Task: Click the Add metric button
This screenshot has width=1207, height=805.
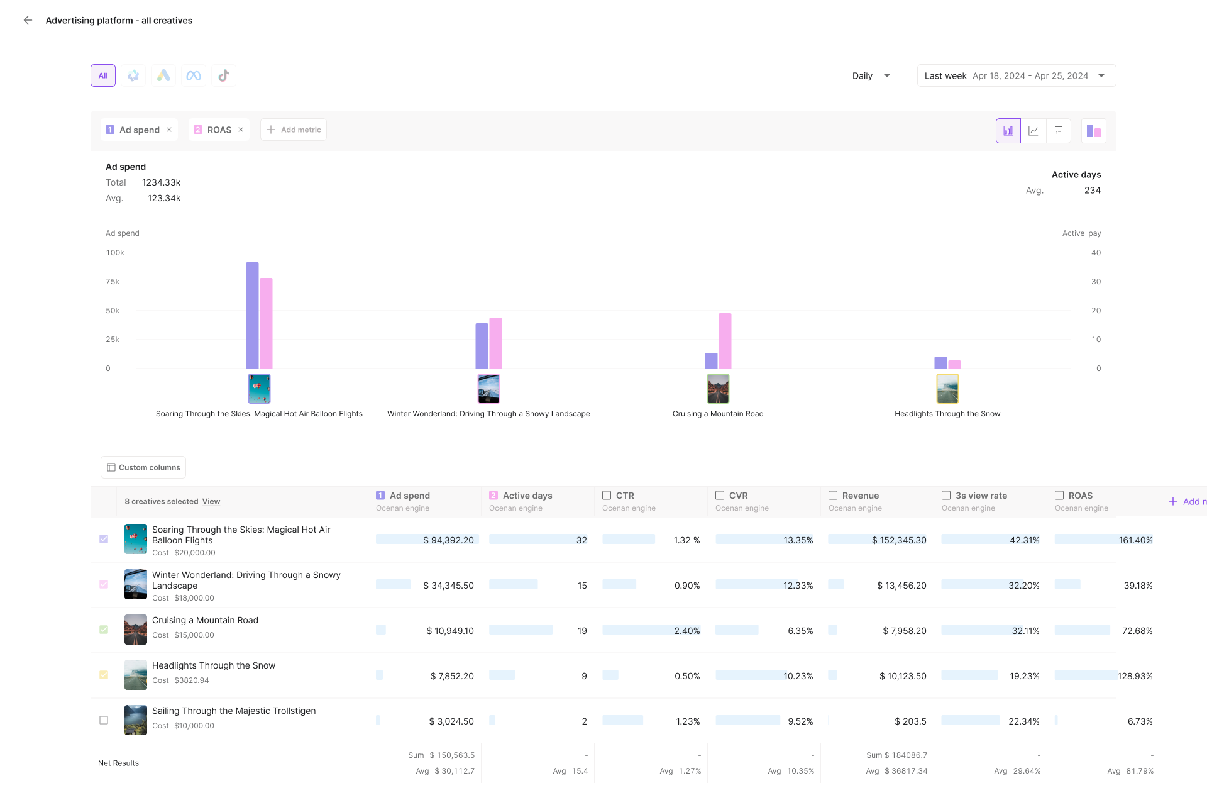Action: pyautogui.click(x=294, y=130)
